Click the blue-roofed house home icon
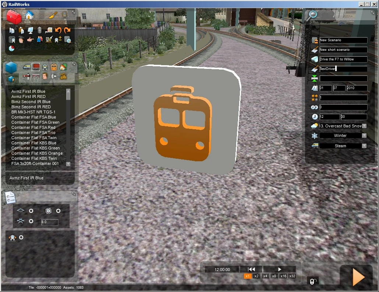 29,15
